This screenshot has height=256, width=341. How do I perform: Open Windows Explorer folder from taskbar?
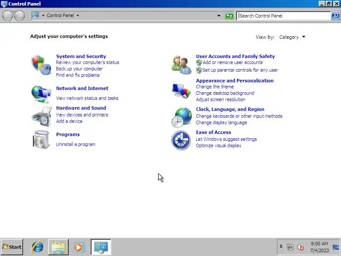click(x=58, y=247)
